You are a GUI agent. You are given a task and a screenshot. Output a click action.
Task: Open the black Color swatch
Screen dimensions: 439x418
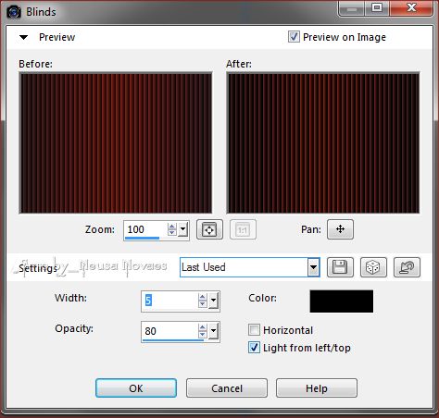point(342,301)
